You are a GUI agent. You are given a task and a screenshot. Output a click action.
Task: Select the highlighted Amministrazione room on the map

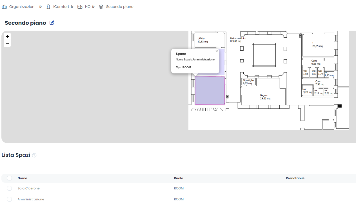210,90
